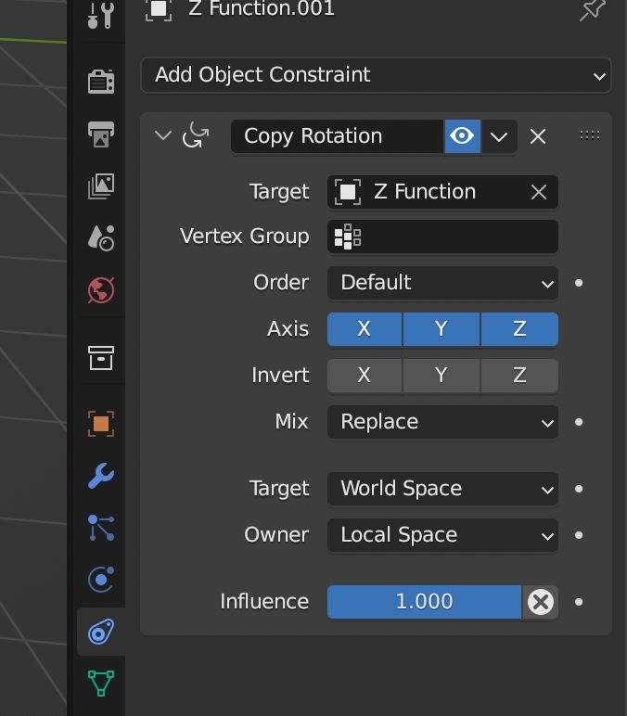
Task: Open the Object properties orange square icon
Action: [x=101, y=424]
